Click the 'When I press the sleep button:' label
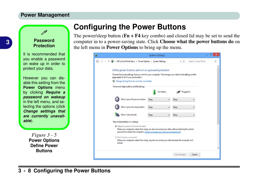 coord(133,107)
